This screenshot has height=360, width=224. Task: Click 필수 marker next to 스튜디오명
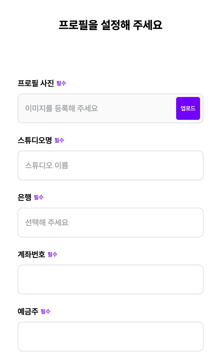pyautogui.click(x=59, y=140)
